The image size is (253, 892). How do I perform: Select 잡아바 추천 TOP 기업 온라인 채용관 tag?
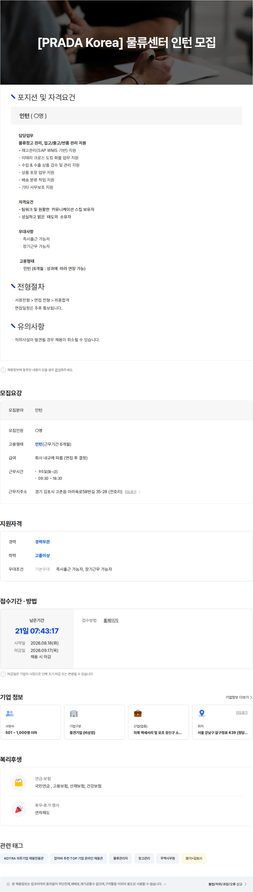click(78, 858)
